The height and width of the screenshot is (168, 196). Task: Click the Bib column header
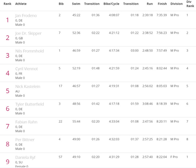(x=61, y=4)
